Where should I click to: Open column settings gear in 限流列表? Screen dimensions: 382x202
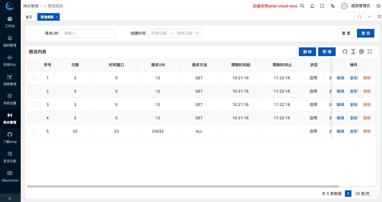coord(361,52)
